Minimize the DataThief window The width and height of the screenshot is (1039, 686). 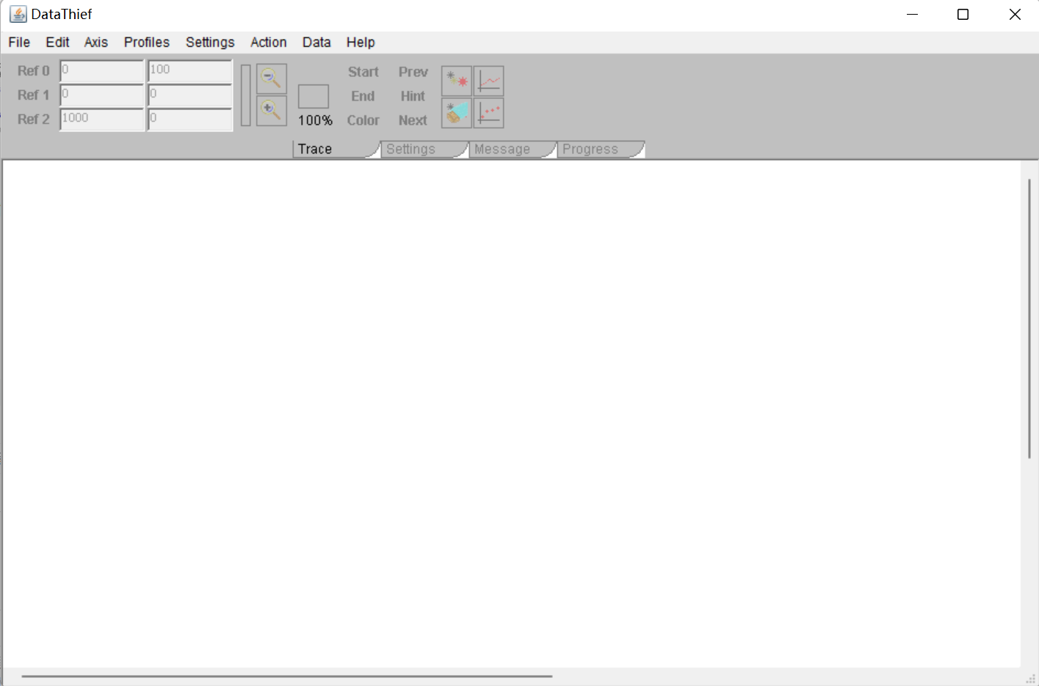click(x=913, y=15)
